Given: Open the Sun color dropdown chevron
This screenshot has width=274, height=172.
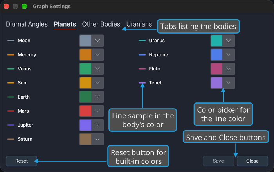Looking at the screenshot, I should (97, 83).
